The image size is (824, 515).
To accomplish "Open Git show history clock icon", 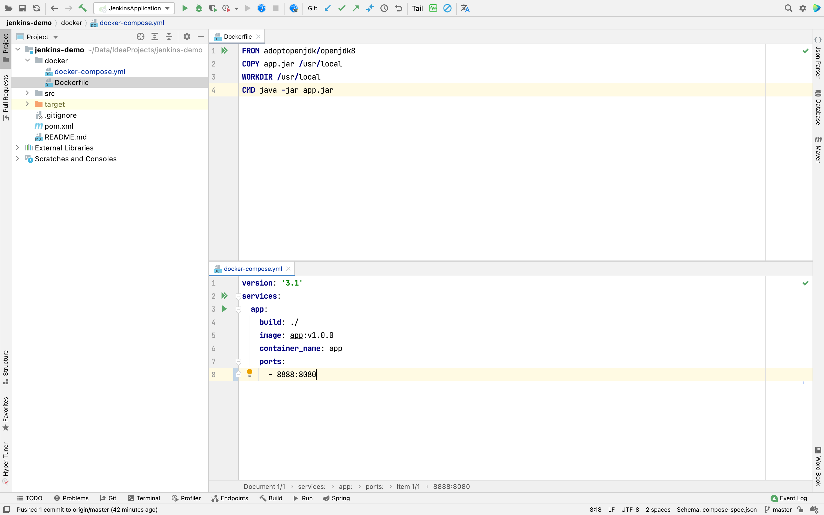I will pos(384,8).
